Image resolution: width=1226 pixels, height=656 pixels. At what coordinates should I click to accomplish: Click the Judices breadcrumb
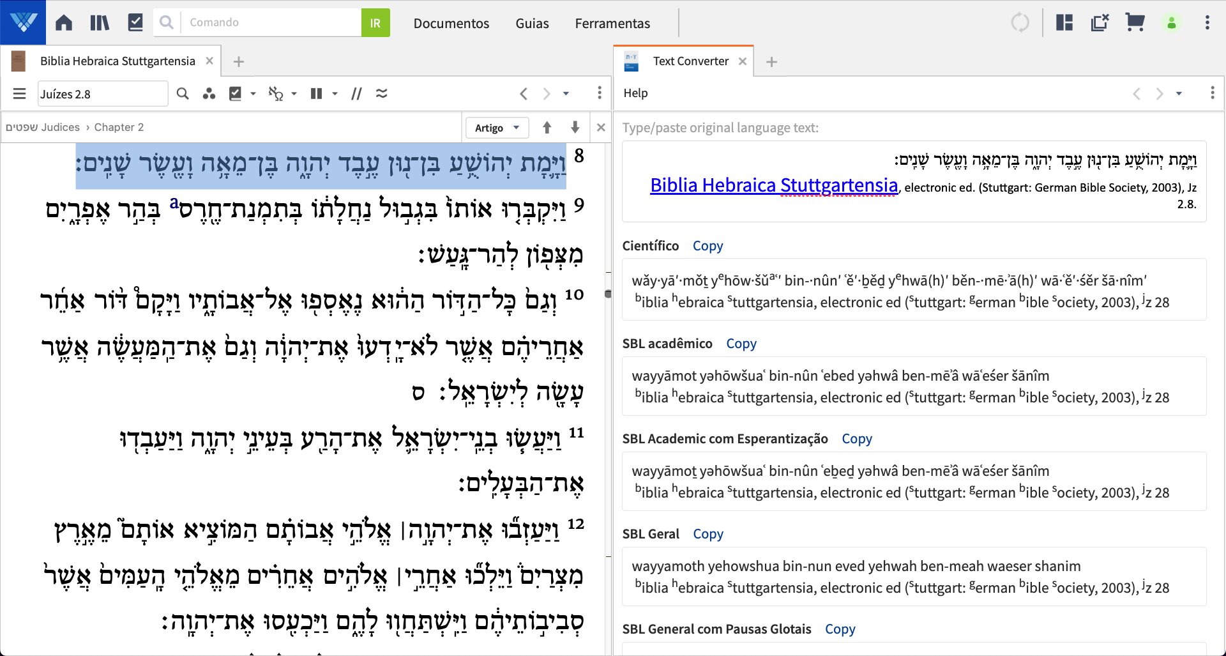click(x=43, y=127)
